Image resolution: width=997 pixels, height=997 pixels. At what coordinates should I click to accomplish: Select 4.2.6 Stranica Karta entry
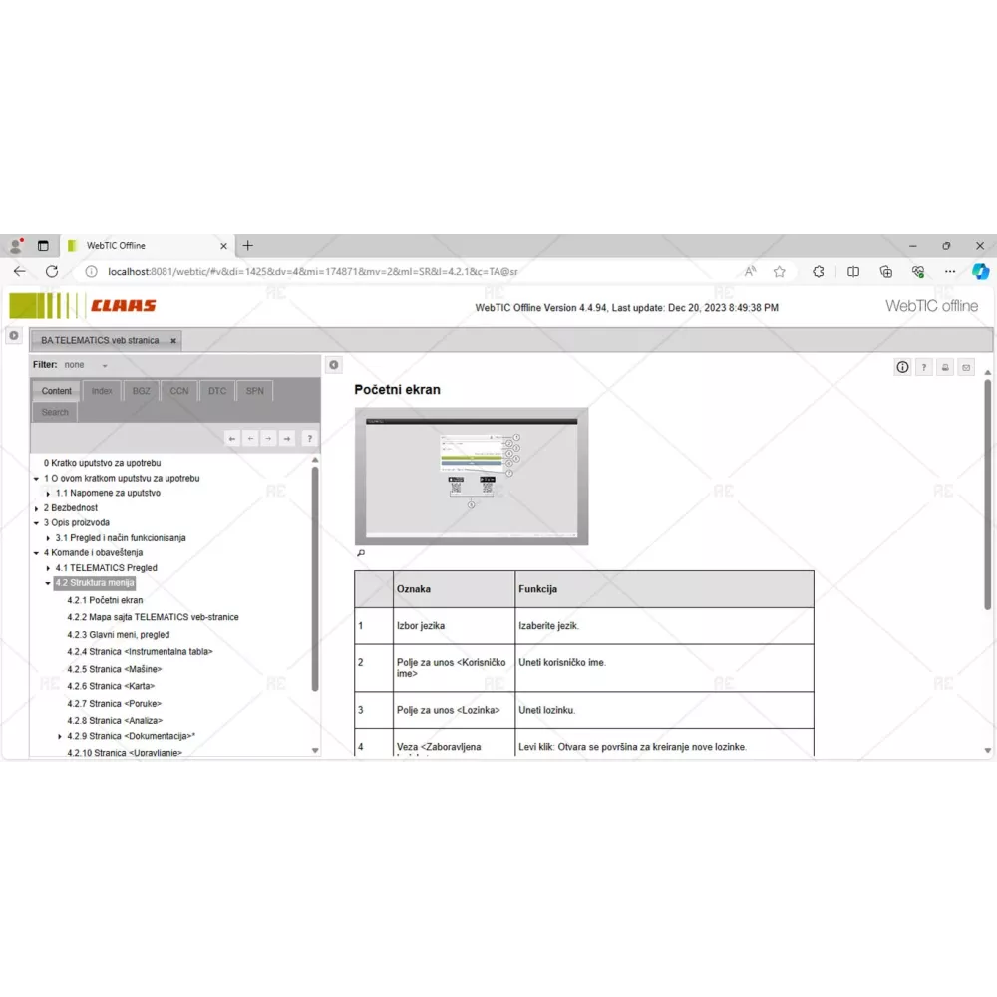click(111, 686)
